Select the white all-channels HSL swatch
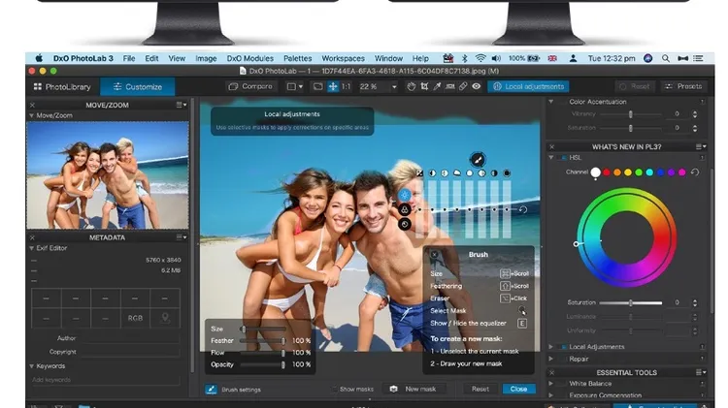The height and width of the screenshot is (408, 728). (x=595, y=173)
